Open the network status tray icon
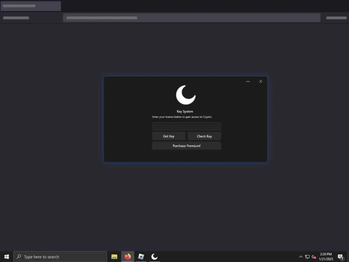This screenshot has height=262, width=349. click(307, 257)
